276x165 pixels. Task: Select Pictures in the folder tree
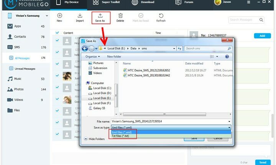pyautogui.click(x=96, y=63)
